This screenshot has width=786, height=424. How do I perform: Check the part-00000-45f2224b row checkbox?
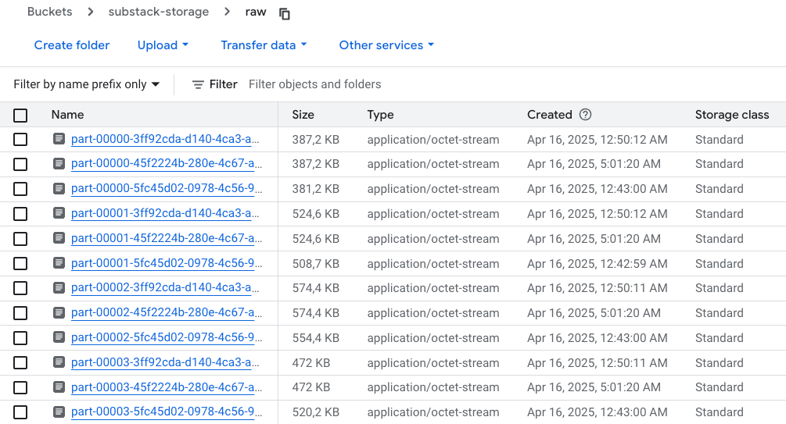point(20,164)
